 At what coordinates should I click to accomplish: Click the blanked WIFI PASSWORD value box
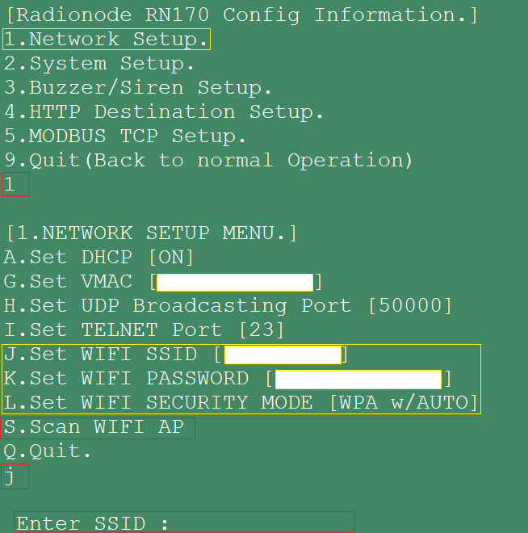(x=358, y=380)
